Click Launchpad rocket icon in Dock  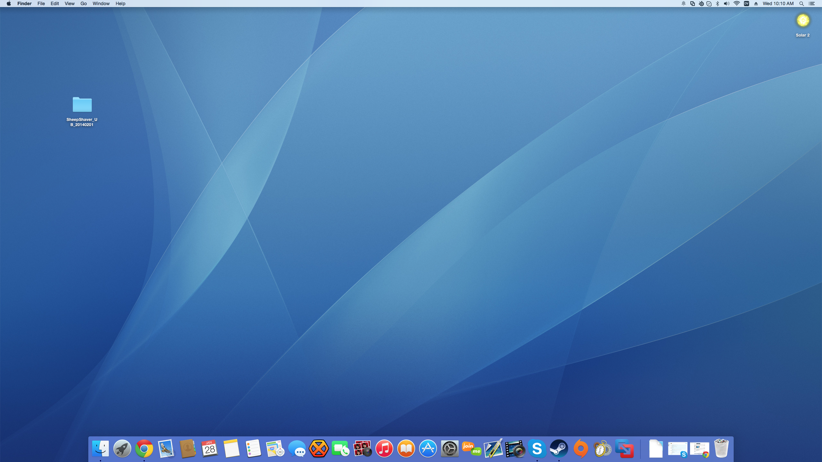(x=122, y=449)
